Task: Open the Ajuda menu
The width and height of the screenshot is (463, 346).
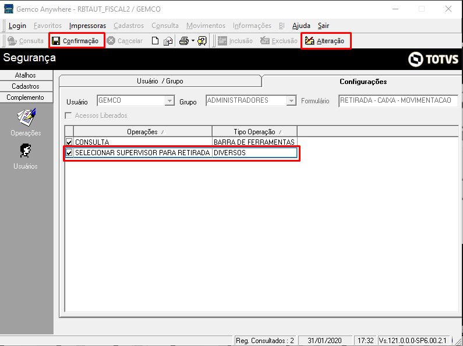Action: [301, 26]
